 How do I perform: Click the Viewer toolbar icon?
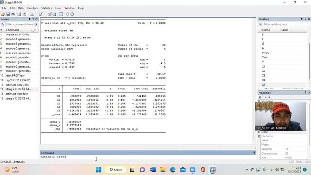pyautogui.click(x=25, y=14)
